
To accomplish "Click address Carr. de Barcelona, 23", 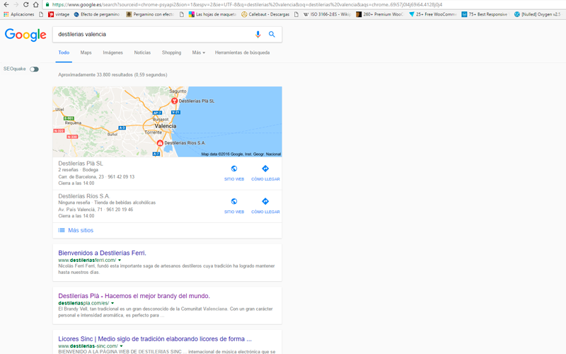I will [81, 177].
